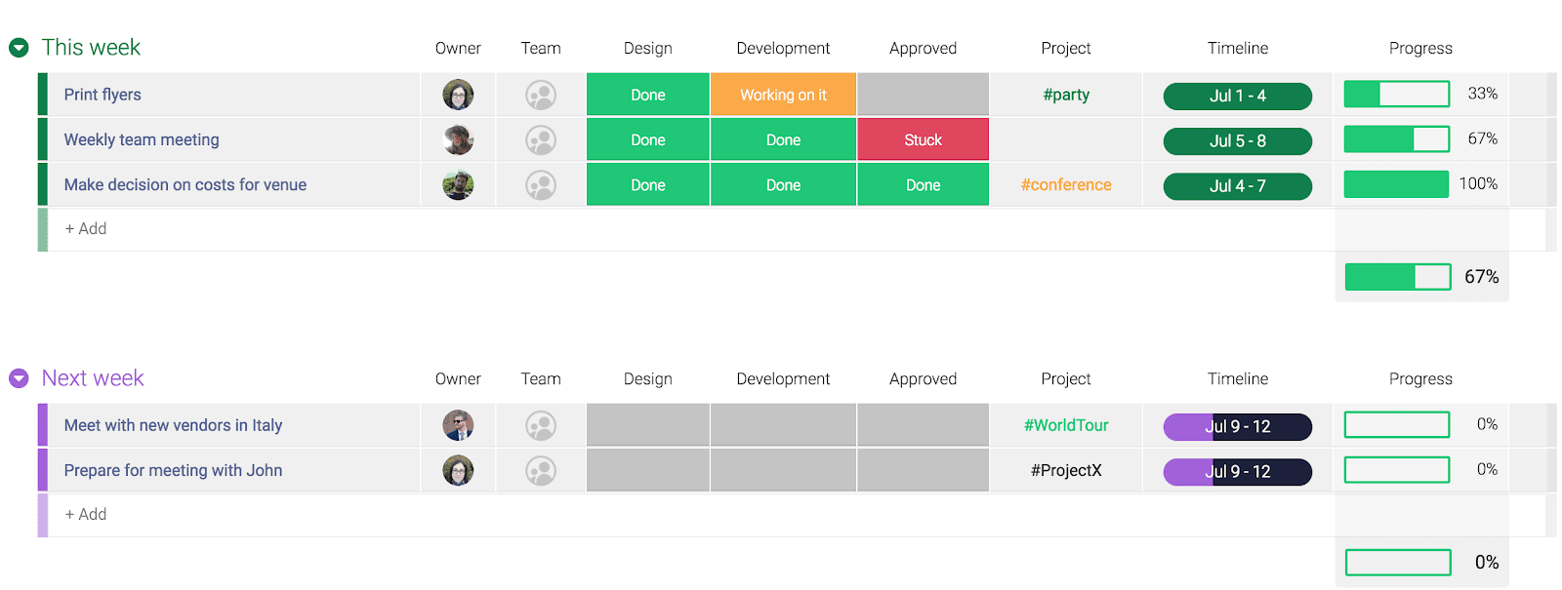Screen dimensions: 1562x590
Task: Click the Timeline column header in This week
Action: pos(1237,48)
